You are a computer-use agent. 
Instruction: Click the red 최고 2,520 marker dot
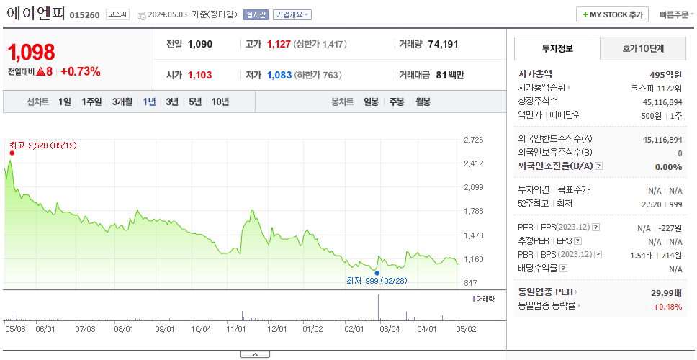click(x=12, y=153)
